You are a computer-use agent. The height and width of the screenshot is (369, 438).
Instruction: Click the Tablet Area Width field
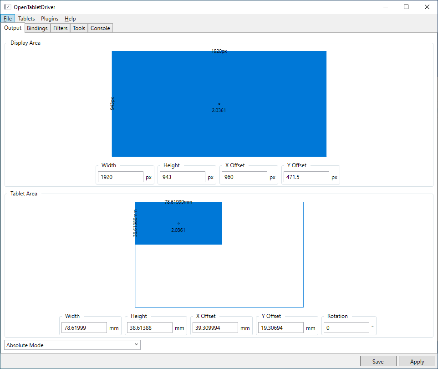pos(84,328)
